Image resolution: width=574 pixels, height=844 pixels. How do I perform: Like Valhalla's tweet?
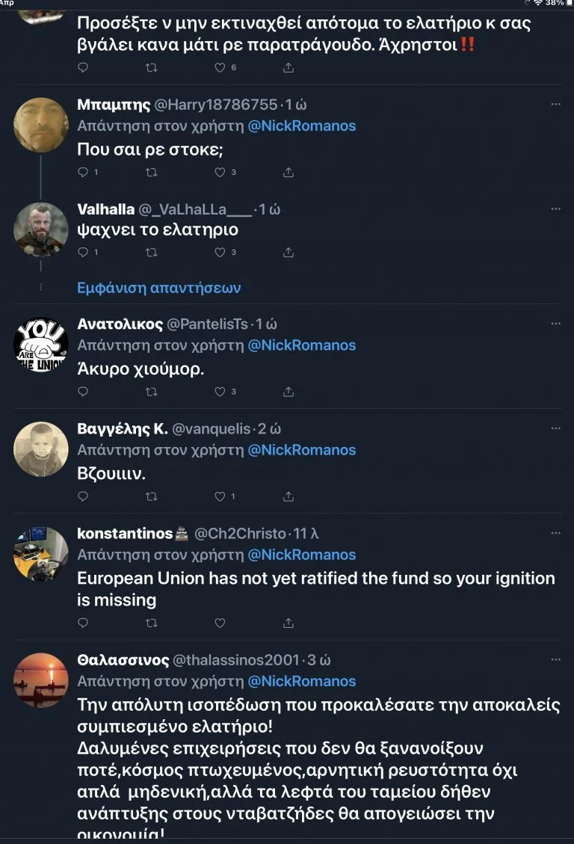(220, 253)
